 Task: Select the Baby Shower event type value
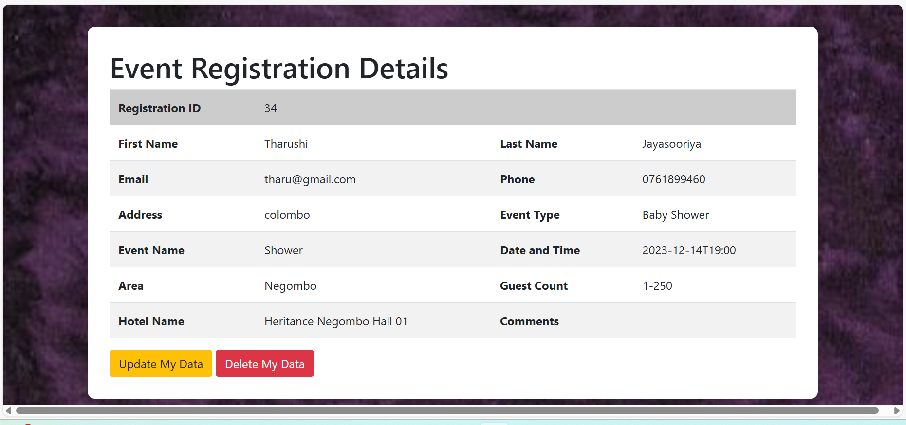point(675,215)
